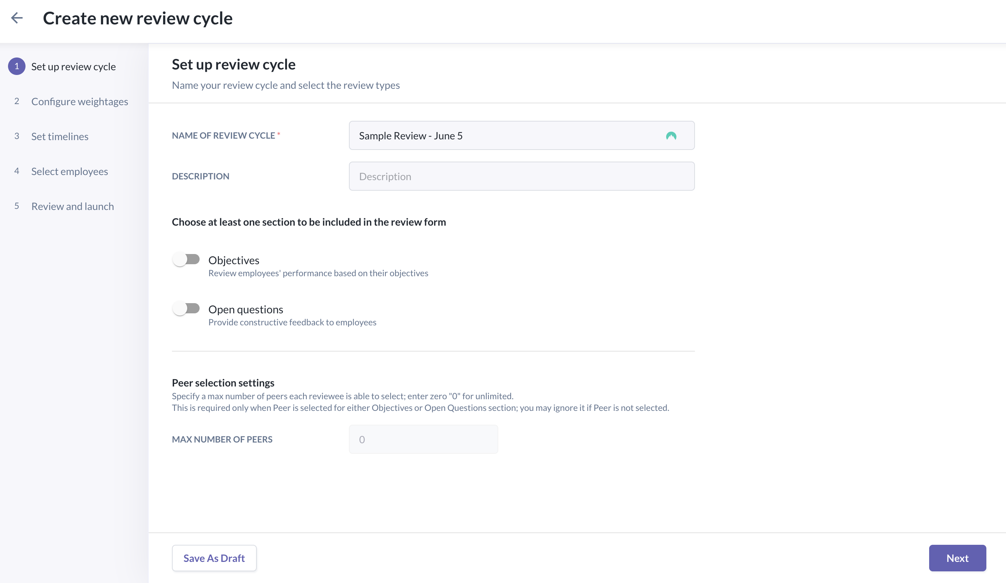The image size is (1006, 583).
Task: Click the Max Number of Peers field
Action: [x=423, y=440]
